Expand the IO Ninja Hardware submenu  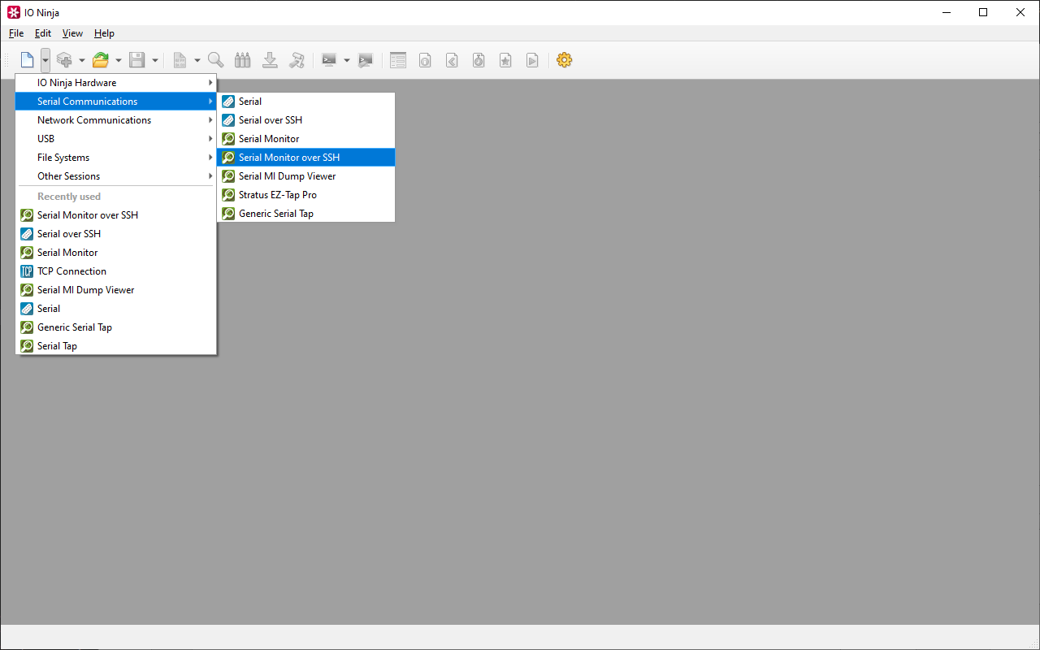pyautogui.click(x=116, y=83)
